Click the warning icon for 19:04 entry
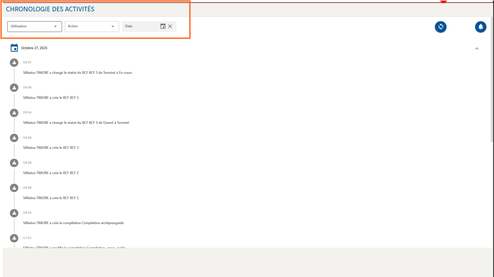 (14, 113)
